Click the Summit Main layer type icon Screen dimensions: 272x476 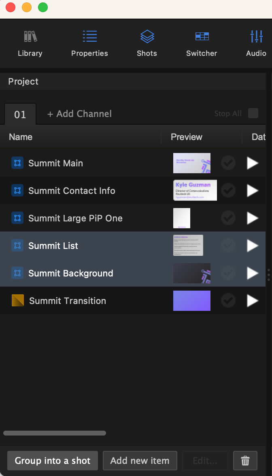17,163
